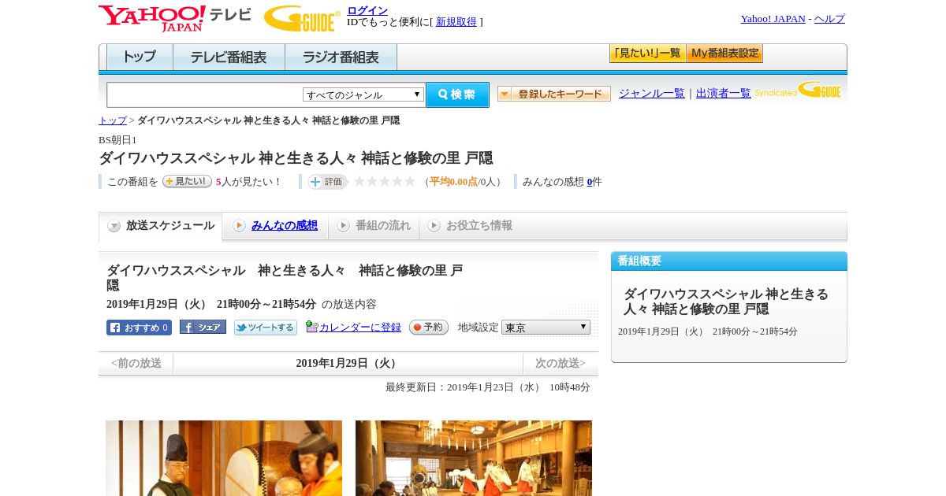
Task: Share via Facebook シェア button
Action: [x=203, y=327]
